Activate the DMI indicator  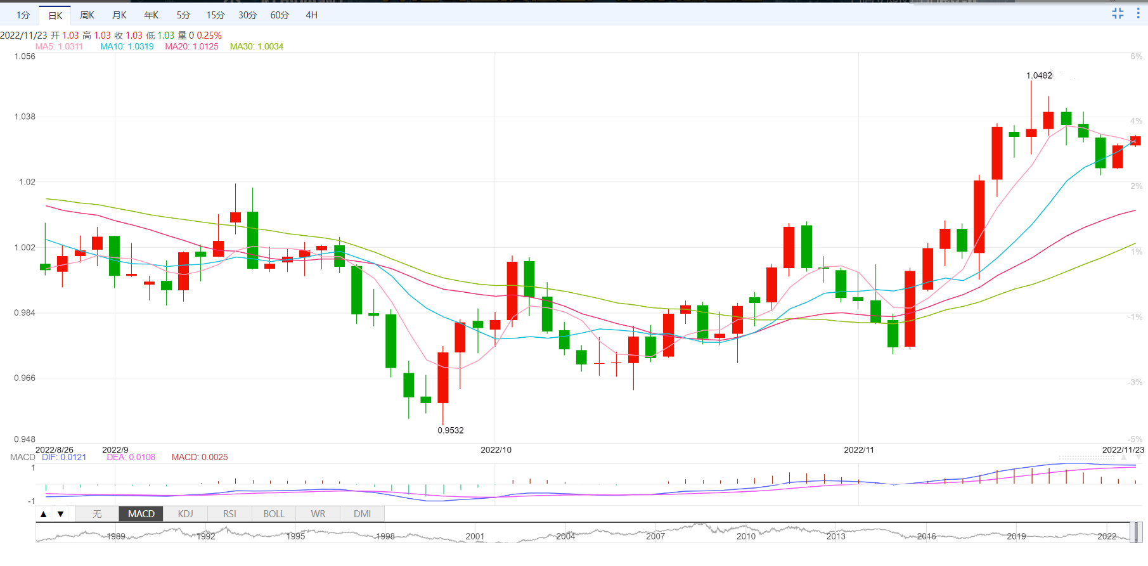point(362,514)
